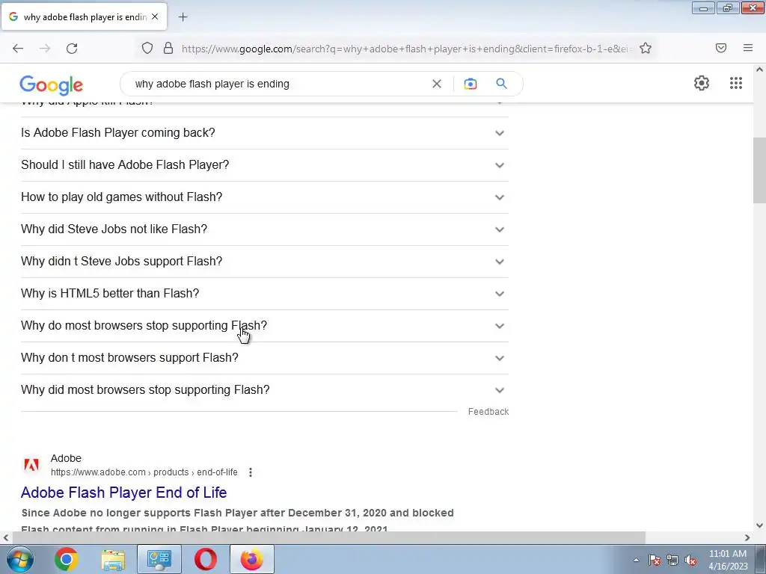Expand 'Should I still have Adobe Flash Player?'
This screenshot has height=574, width=766.
pos(264,165)
